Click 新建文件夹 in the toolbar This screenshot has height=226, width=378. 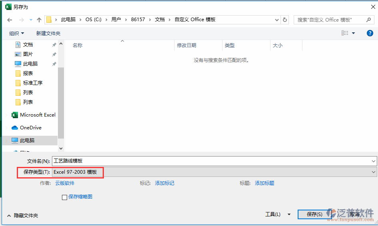tap(48, 33)
